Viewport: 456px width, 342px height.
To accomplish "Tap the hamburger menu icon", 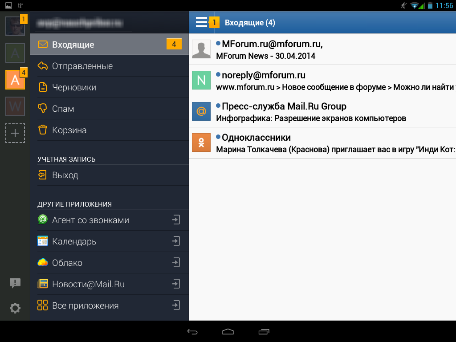I will pyautogui.click(x=201, y=22).
